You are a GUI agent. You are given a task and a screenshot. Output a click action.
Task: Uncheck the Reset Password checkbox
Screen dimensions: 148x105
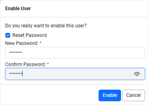(x=8, y=35)
